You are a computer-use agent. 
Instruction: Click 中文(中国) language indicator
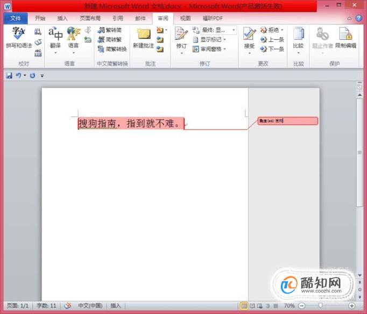click(x=90, y=305)
